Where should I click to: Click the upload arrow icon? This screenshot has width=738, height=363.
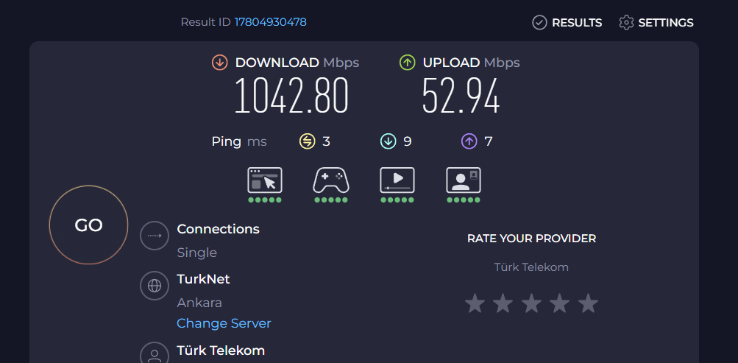point(407,63)
